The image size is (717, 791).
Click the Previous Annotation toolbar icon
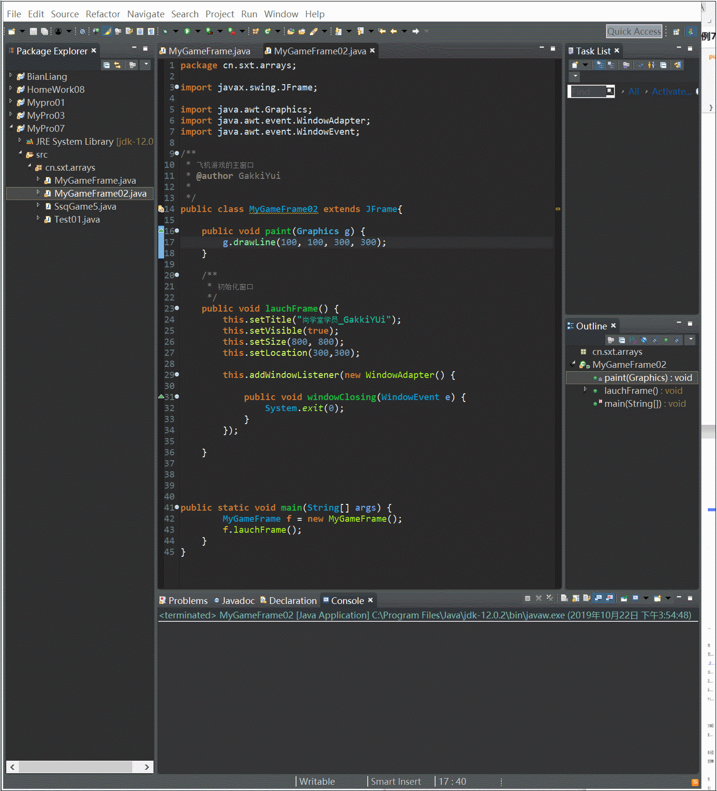(360, 31)
